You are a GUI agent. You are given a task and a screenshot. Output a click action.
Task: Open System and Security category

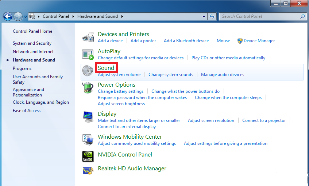coord(32,43)
